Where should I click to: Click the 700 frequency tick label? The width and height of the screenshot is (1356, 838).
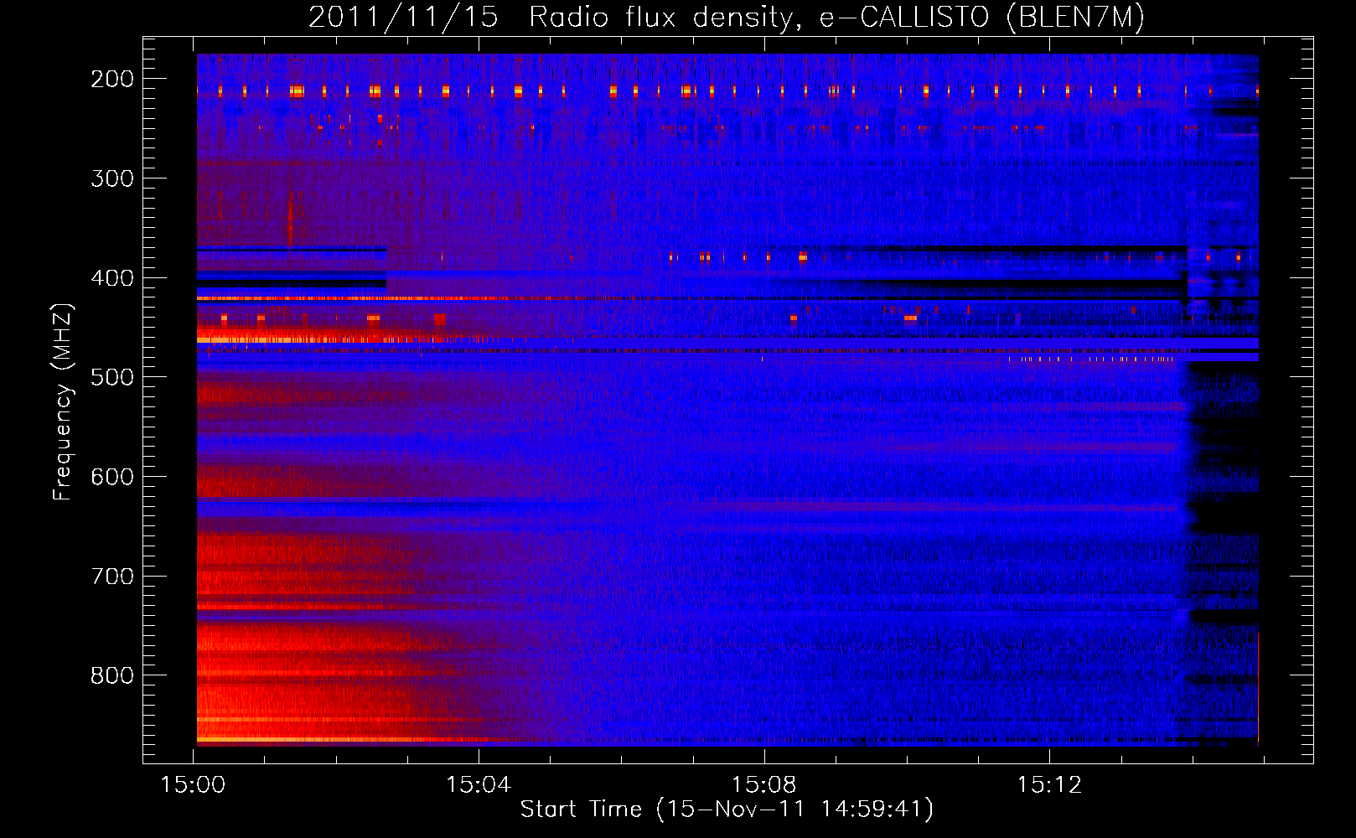coord(112,577)
